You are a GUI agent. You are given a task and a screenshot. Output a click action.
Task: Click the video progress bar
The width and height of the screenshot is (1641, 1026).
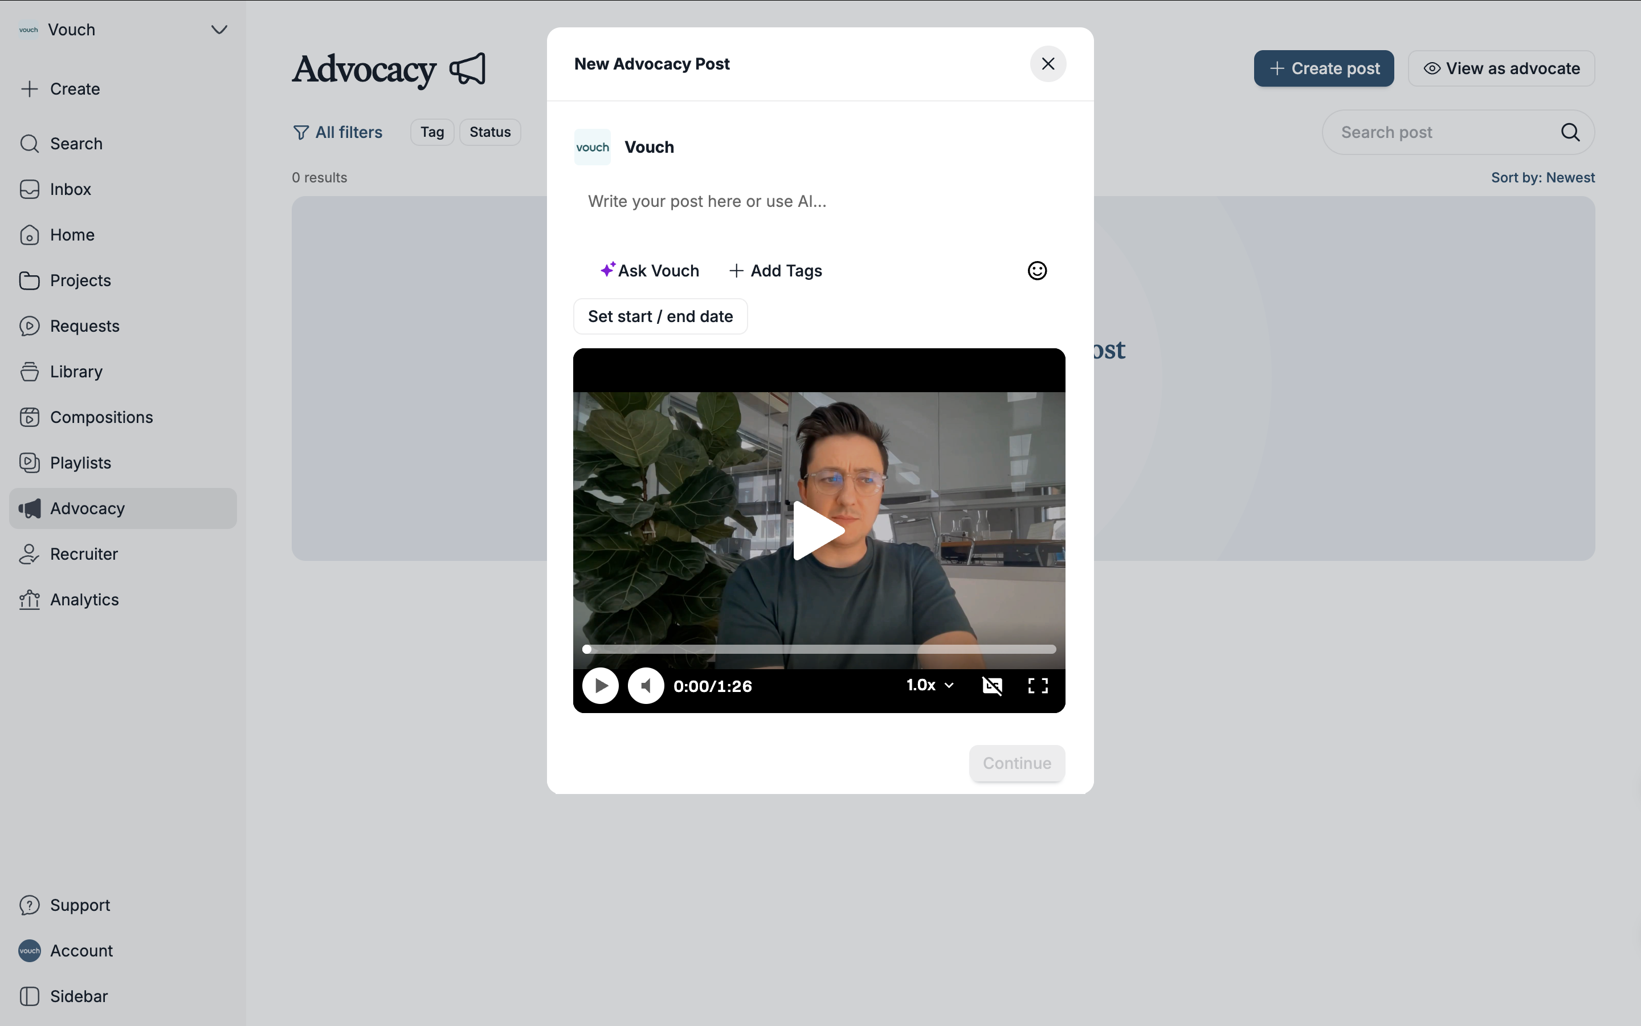click(x=819, y=649)
